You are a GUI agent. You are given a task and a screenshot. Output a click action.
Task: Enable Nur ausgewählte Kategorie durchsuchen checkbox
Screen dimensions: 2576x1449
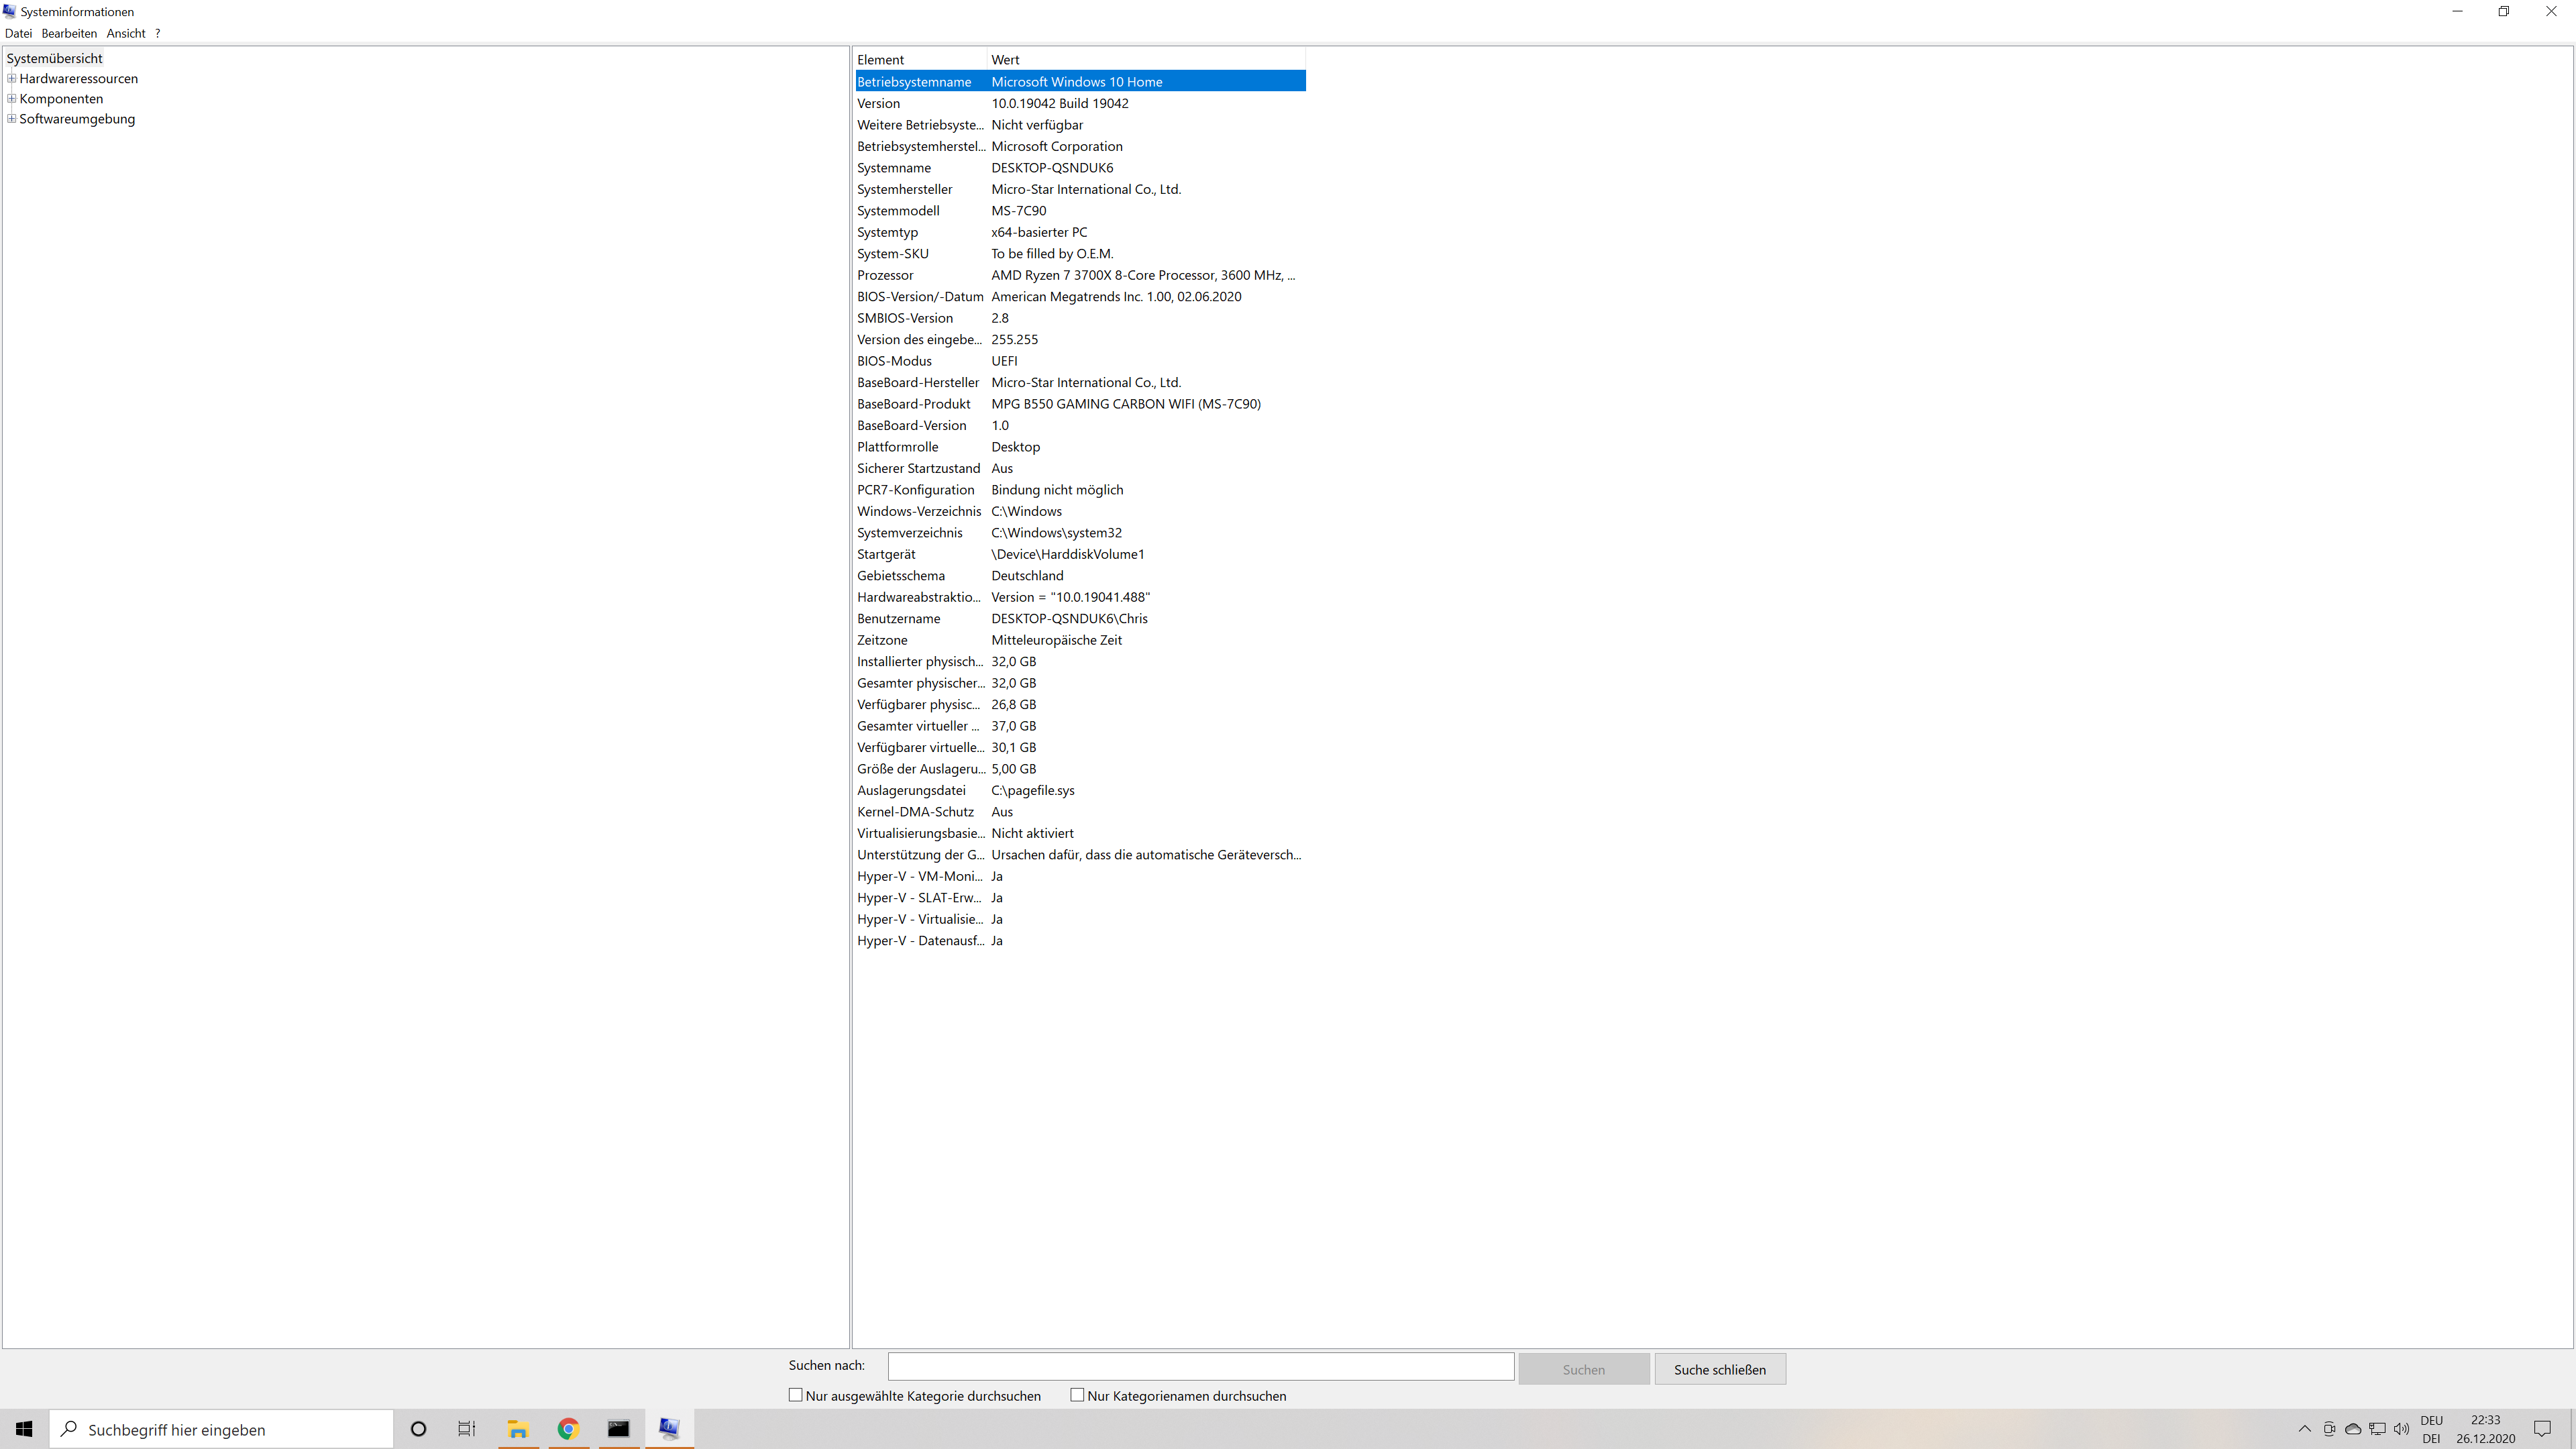click(x=796, y=1395)
